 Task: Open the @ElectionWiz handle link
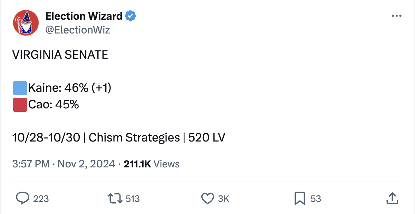tap(78, 30)
